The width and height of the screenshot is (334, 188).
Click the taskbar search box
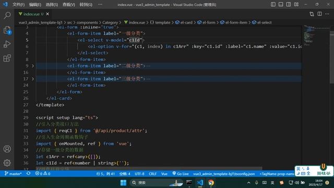157,183
